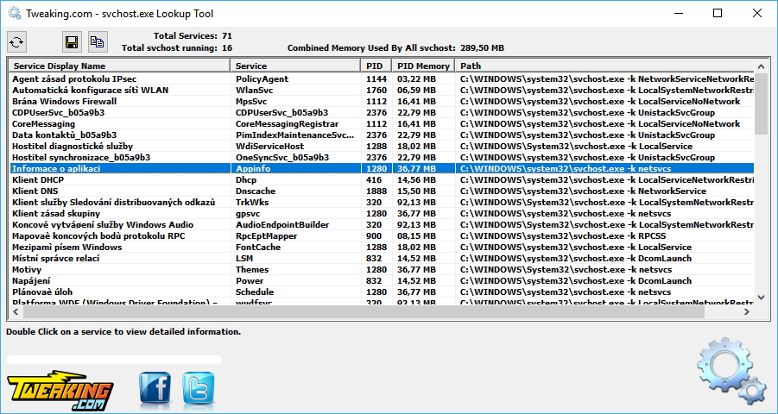Select row Mezipamì písem Windows

[382, 247]
